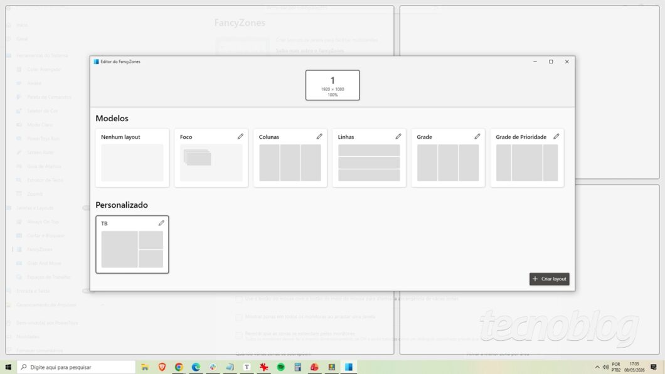Open the notification center icon
665x374 pixels.
(x=654, y=367)
